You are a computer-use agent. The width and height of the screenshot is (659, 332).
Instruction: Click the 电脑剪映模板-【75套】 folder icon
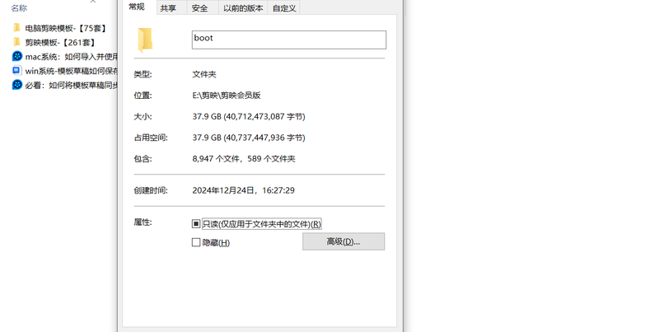[x=16, y=28]
